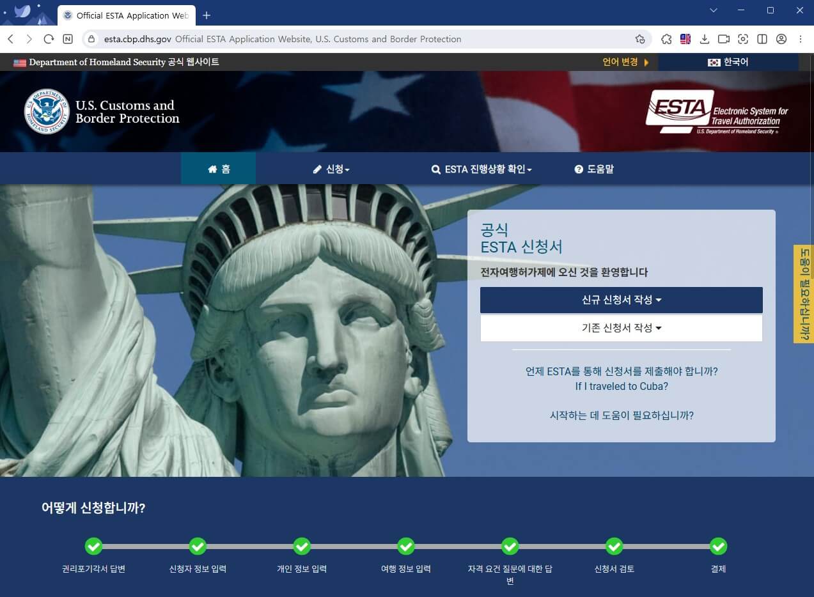Image resolution: width=814 pixels, height=597 pixels.
Task: Click the translate flag icon in browser toolbar
Action: (685, 39)
